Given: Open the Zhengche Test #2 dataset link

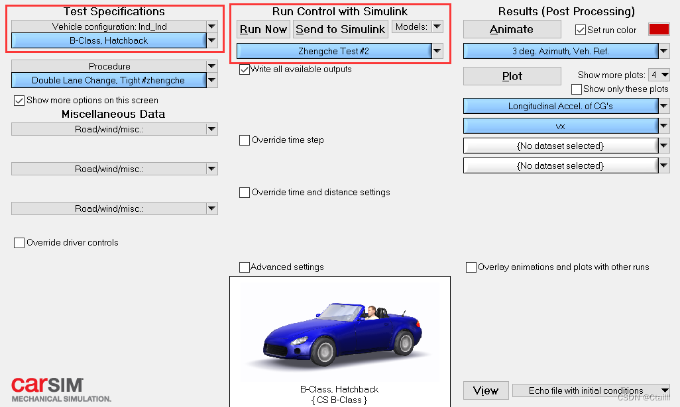Looking at the screenshot, I should click(334, 51).
